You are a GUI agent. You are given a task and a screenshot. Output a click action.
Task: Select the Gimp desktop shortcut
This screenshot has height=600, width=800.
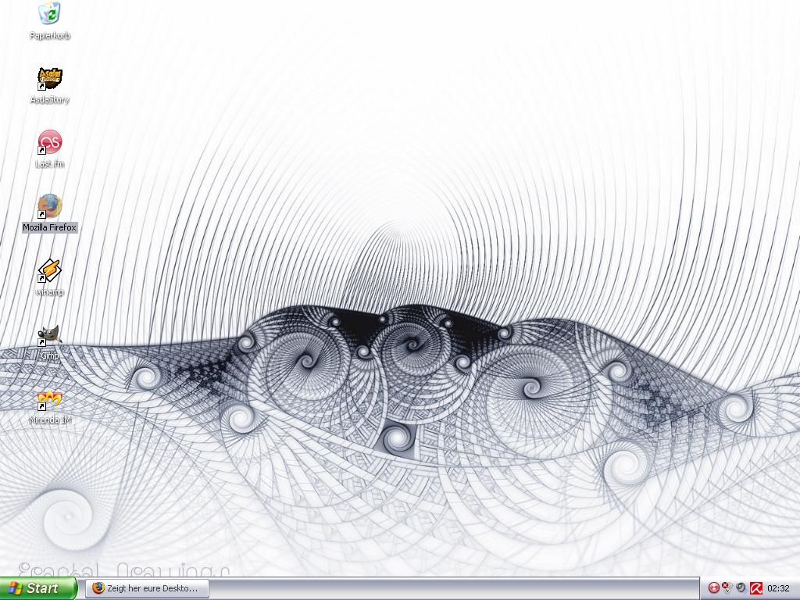tap(49, 335)
